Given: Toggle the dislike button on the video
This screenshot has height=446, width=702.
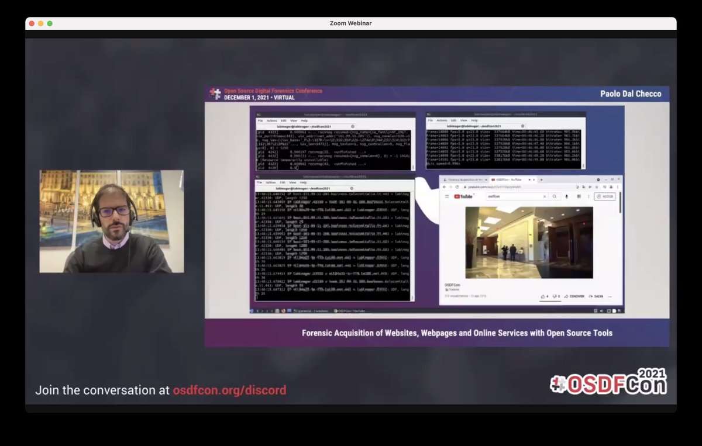Looking at the screenshot, I should click(x=555, y=296).
